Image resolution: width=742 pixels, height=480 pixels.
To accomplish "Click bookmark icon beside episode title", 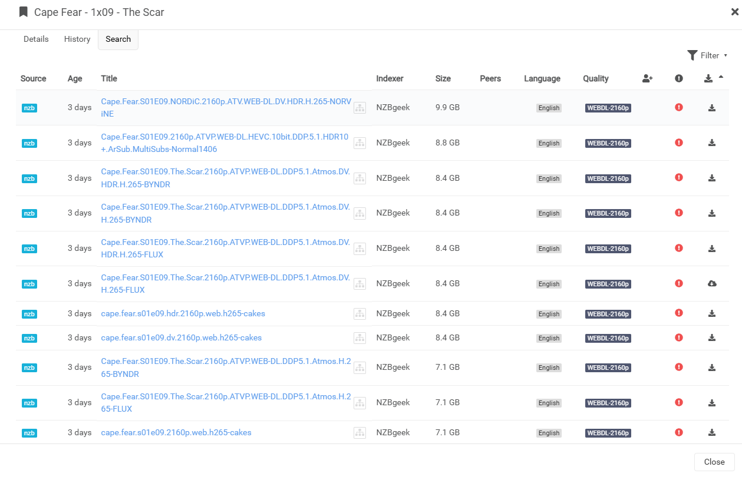I will tap(24, 12).
